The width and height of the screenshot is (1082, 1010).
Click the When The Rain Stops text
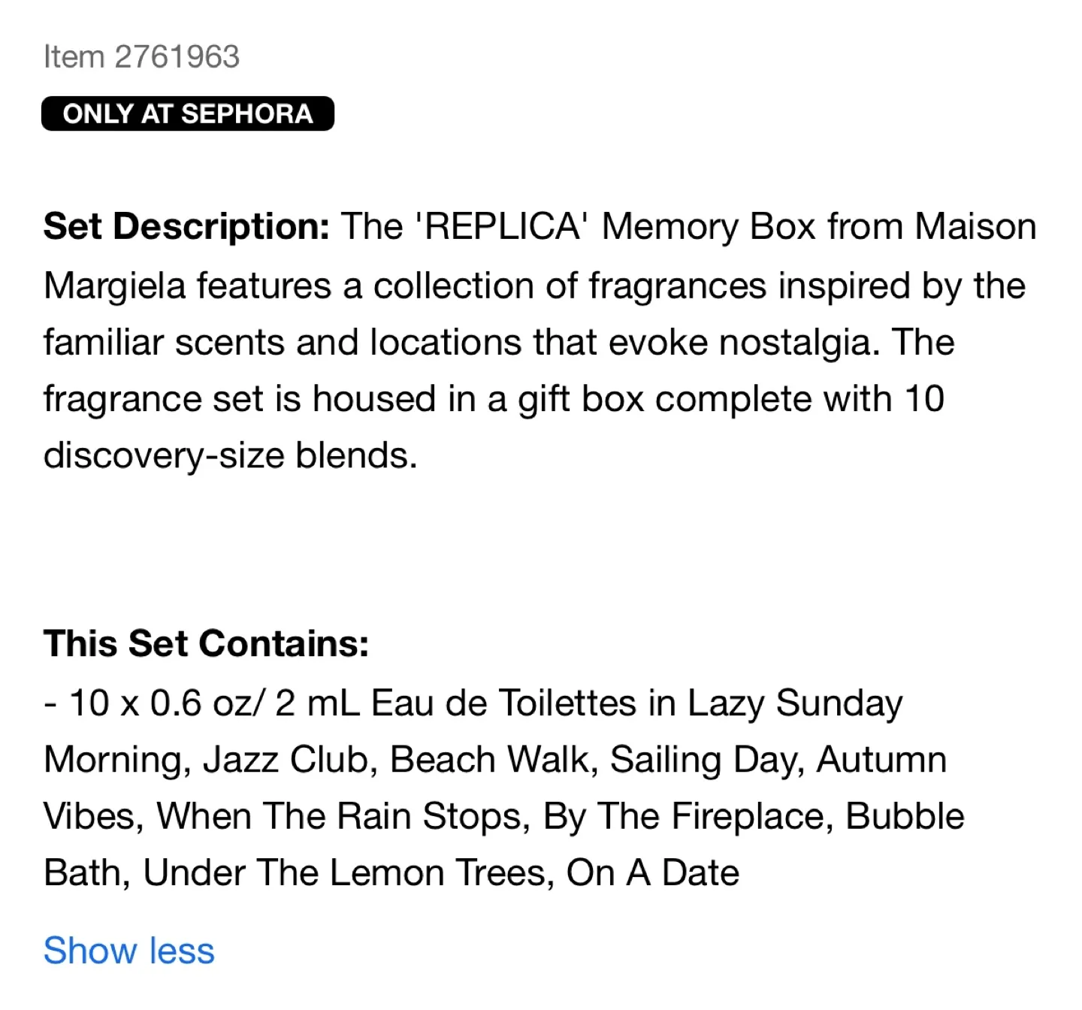pos(338,815)
